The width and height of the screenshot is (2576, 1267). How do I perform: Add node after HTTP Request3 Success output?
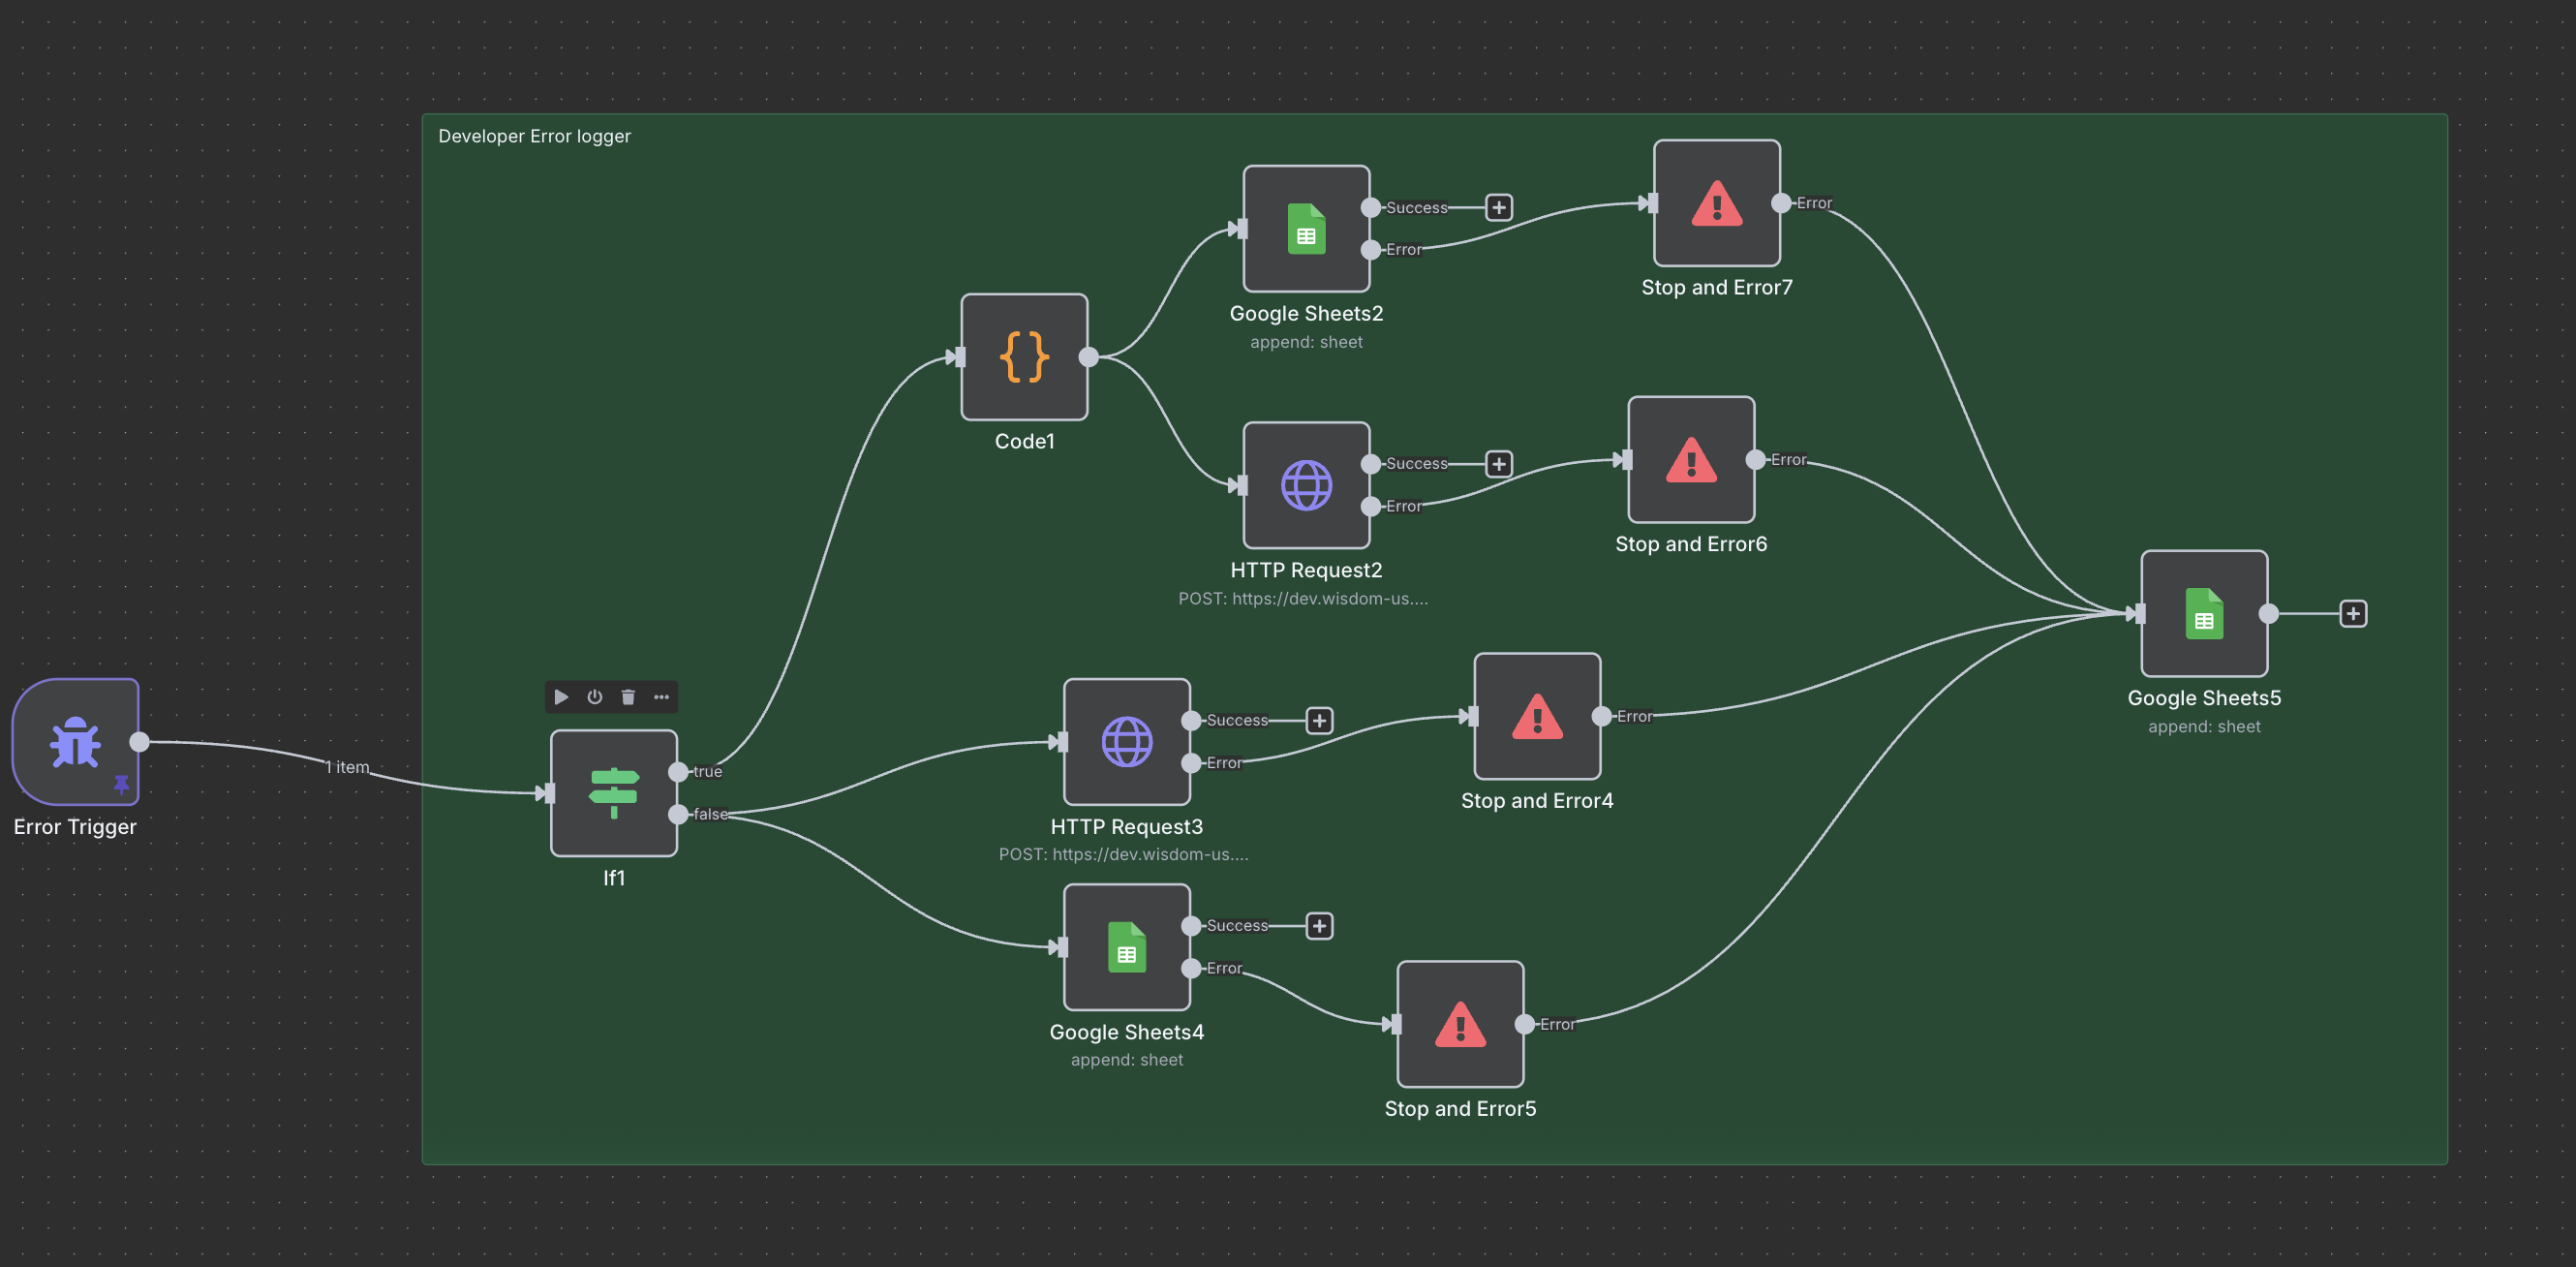(1320, 720)
